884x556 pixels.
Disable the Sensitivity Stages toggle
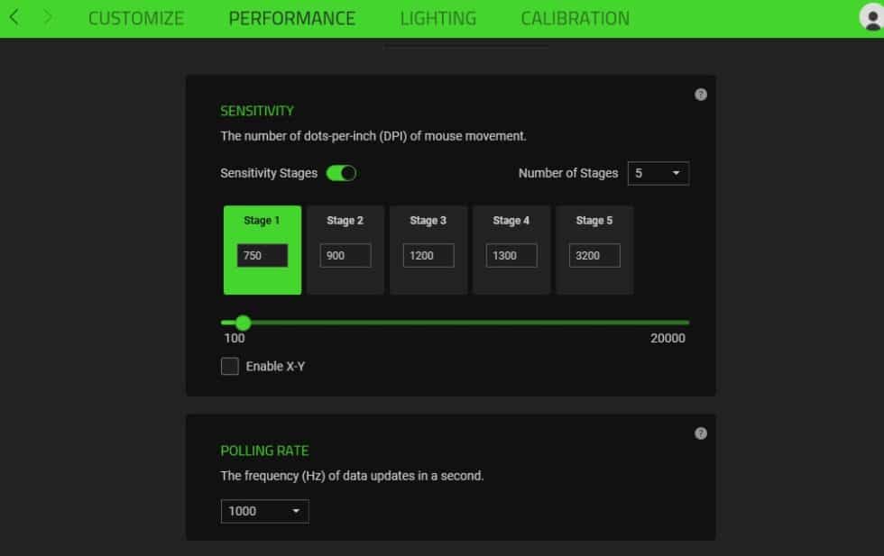[341, 172]
